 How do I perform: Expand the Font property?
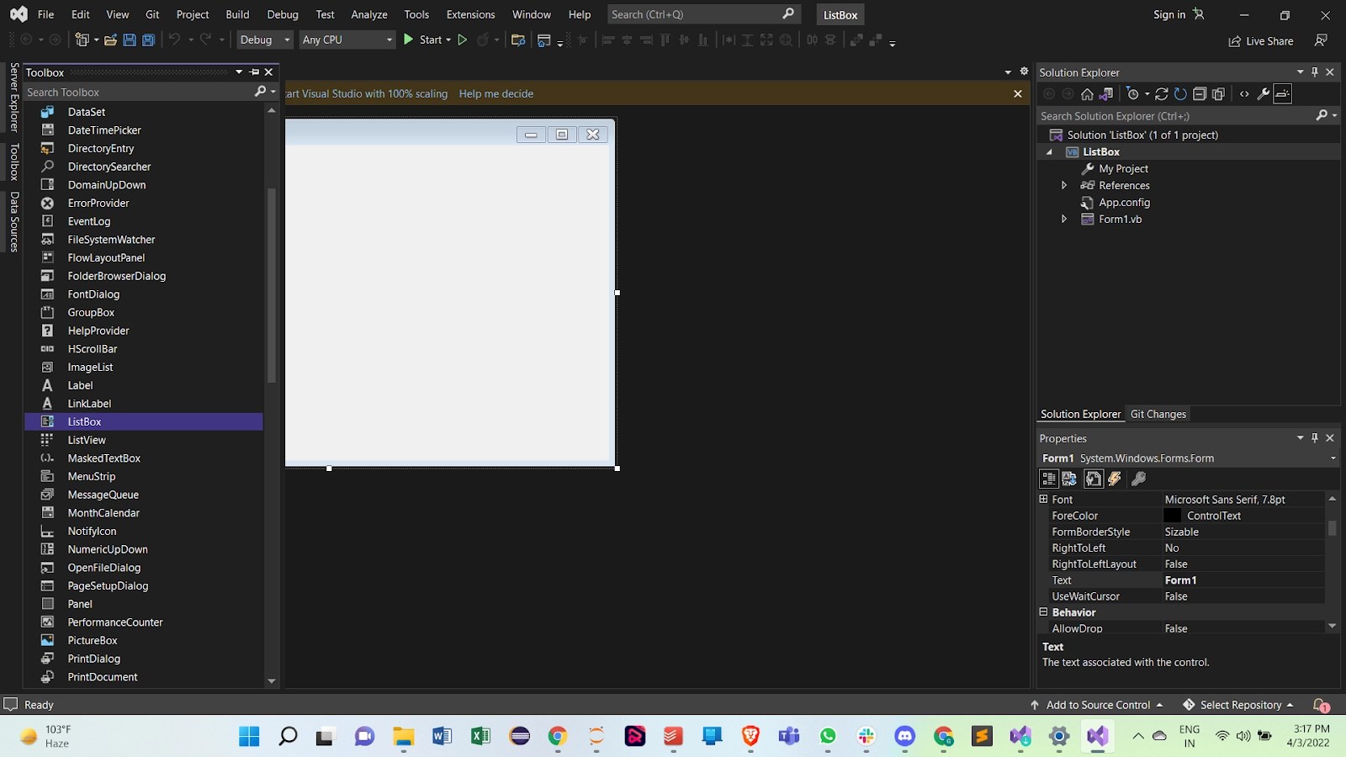pyautogui.click(x=1044, y=499)
